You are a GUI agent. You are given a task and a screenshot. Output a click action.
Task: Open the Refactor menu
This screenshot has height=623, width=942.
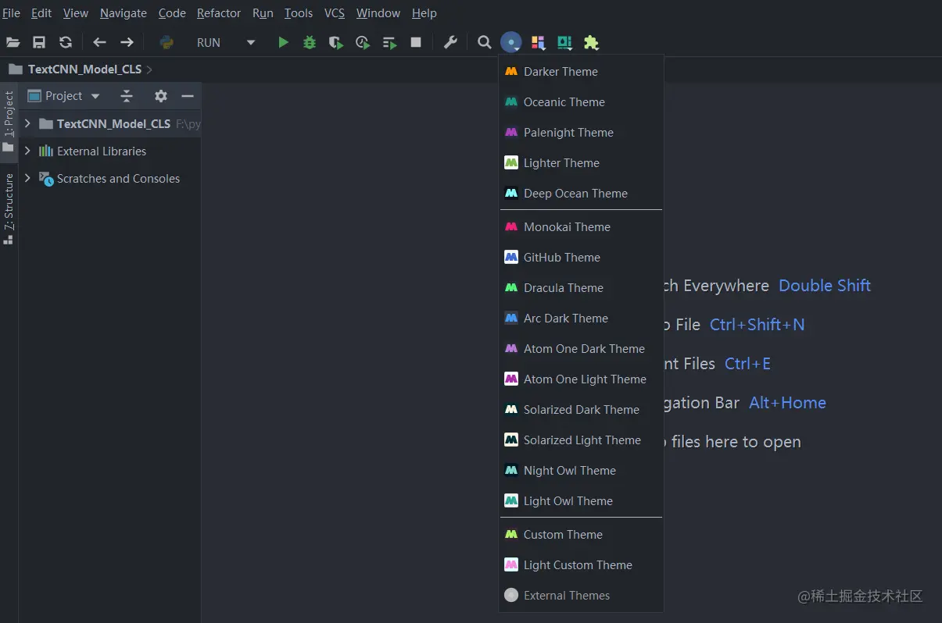tap(219, 13)
